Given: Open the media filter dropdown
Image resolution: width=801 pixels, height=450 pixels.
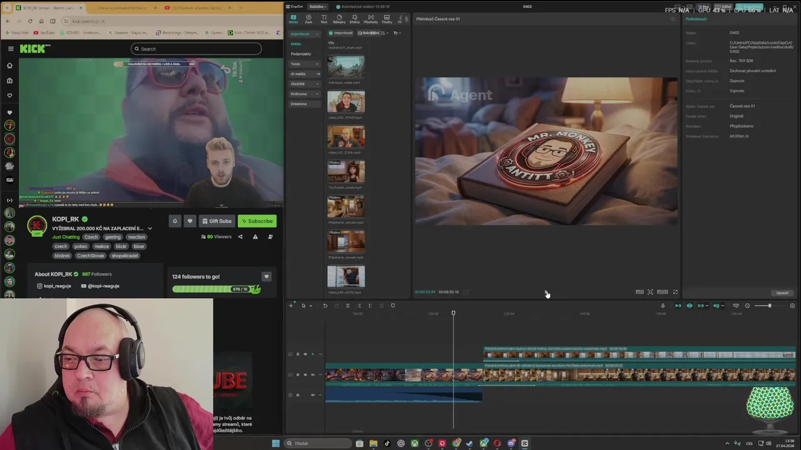Looking at the screenshot, I should 397,32.
